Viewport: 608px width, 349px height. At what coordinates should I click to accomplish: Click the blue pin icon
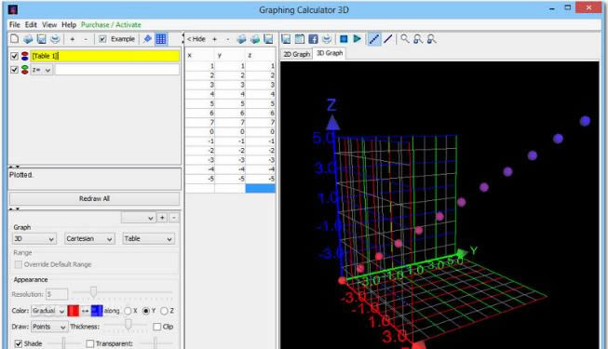tap(148, 39)
